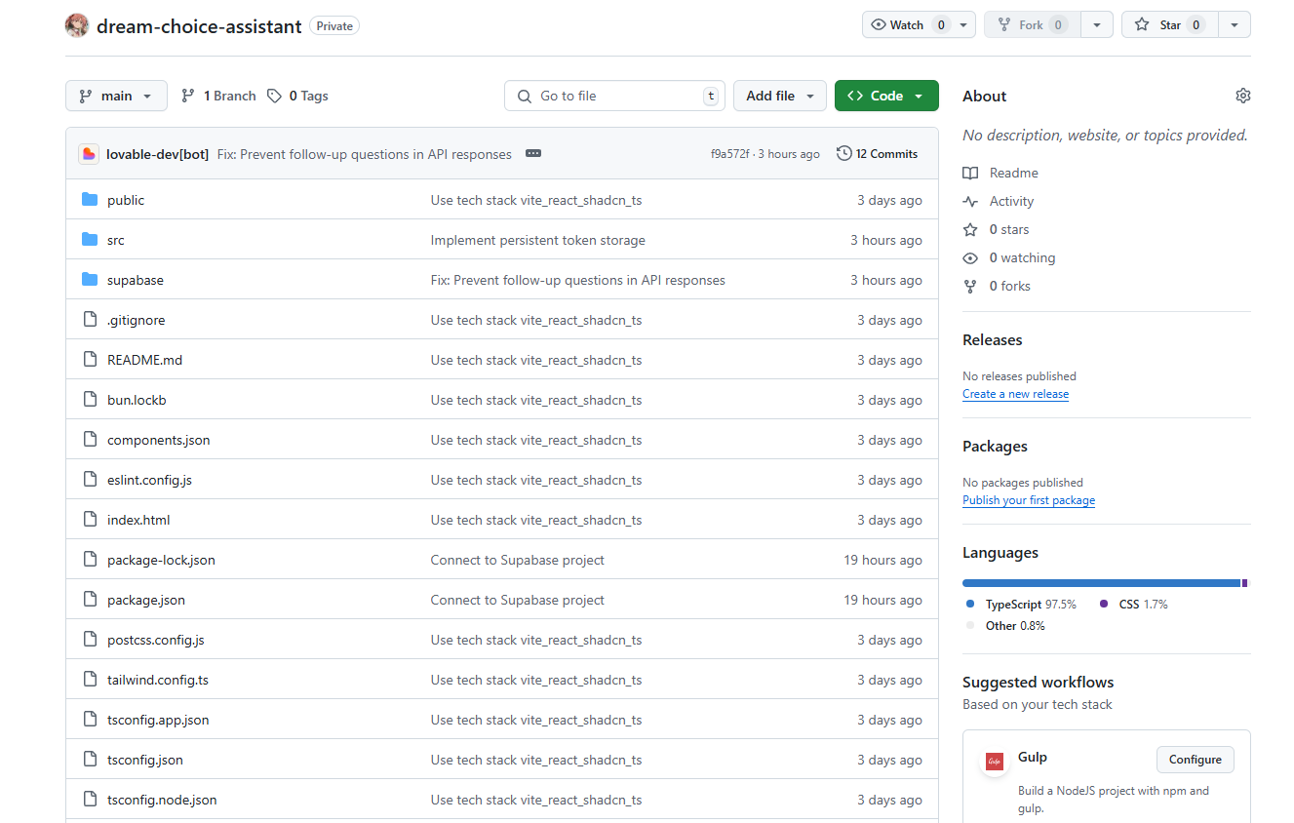Open the Watch notifications dropdown
The width and height of the screenshot is (1294, 823).
[x=919, y=25]
